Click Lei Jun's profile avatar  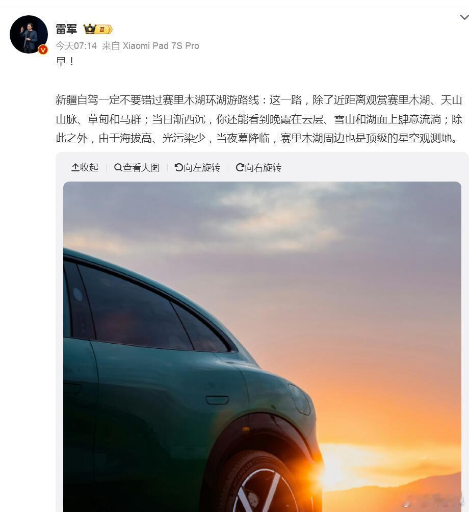click(x=29, y=34)
